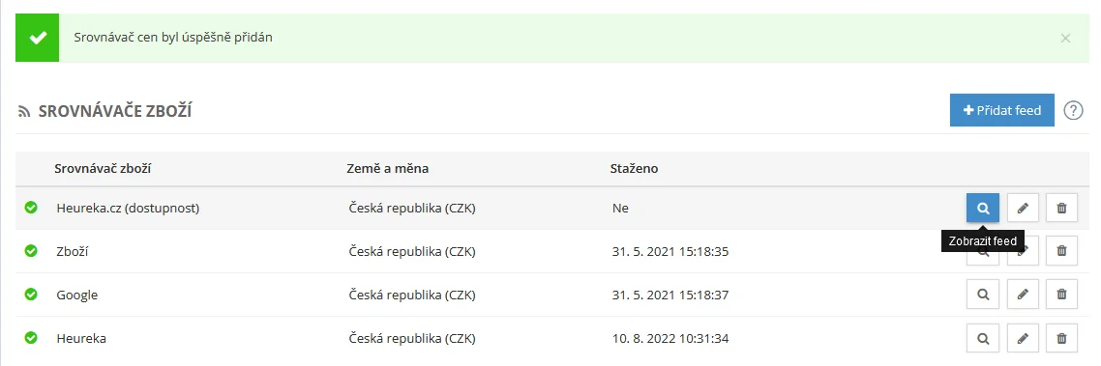The image size is (1101, 366).
Task: Show the Heureka.cz (dostupnost) feed with magnifier
Action: pos(983,209)
